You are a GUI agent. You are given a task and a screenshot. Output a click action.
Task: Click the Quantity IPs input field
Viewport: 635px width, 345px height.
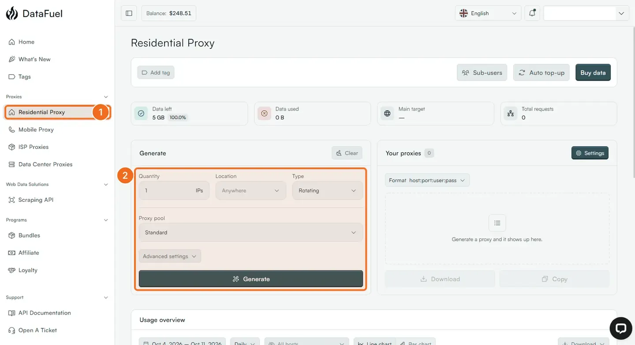174,191
